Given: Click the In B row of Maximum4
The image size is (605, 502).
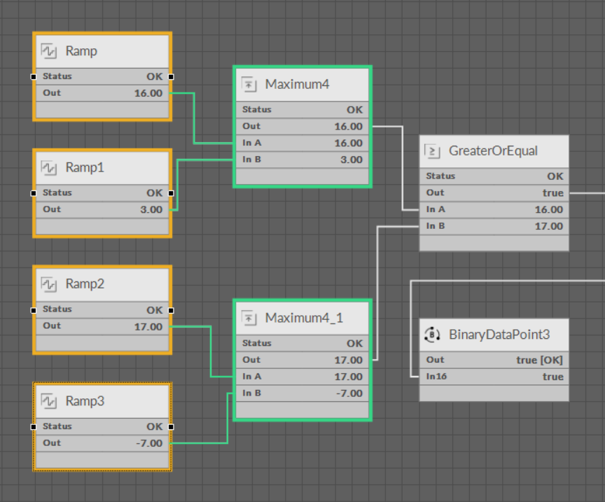Looking at the screenshot, I should click(x=302, y=160).
